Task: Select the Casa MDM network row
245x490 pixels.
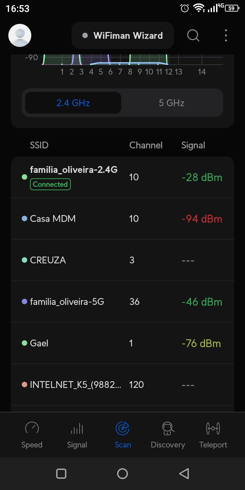Action: [122, 218]
